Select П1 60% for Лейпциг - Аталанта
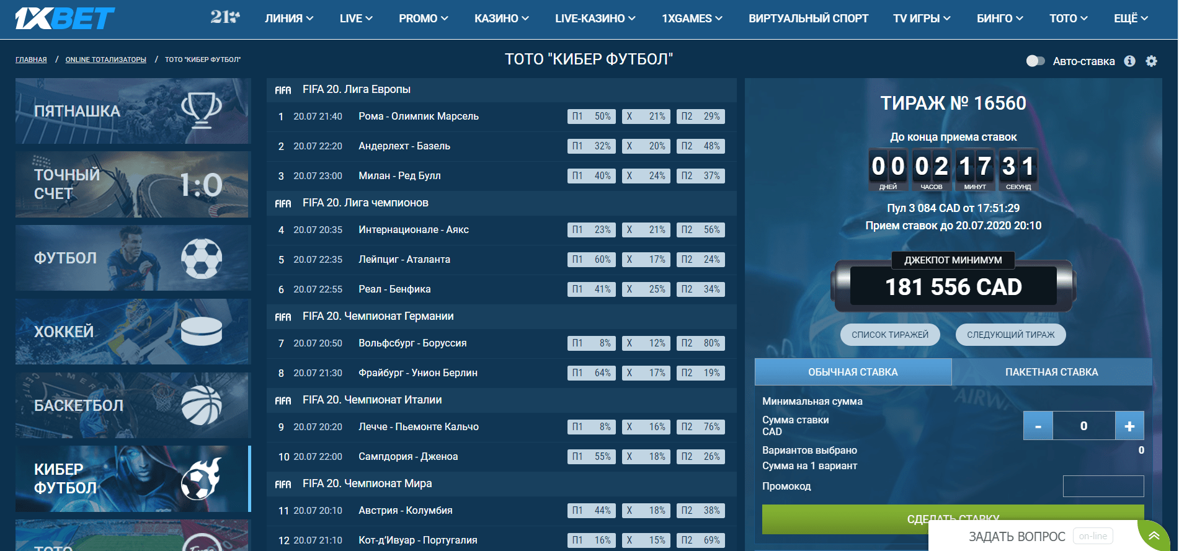The height and width of the screenshot is (551, 1179). click(x=592, y=260)
